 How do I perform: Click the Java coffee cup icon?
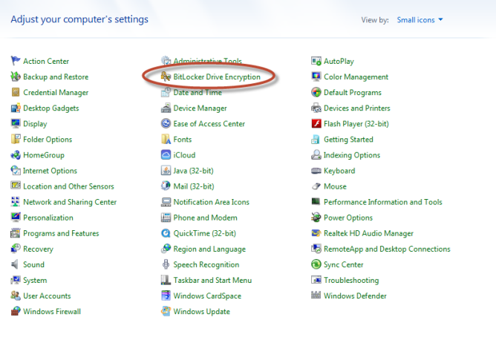tap(166, 170)
